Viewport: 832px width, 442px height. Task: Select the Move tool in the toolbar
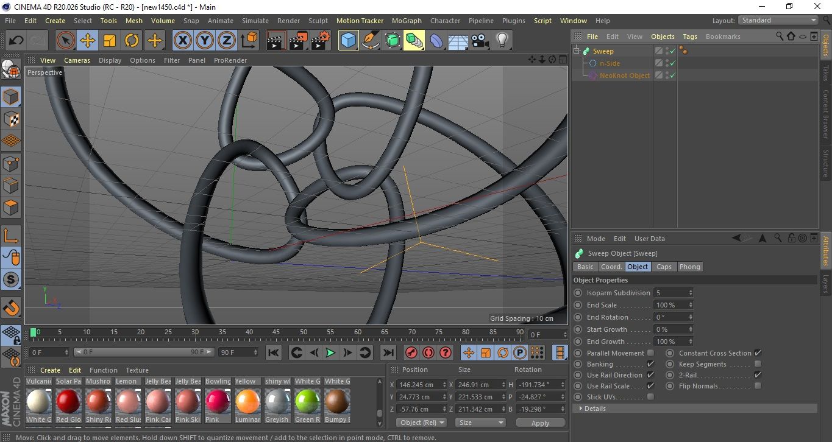(x=88, y=41)
